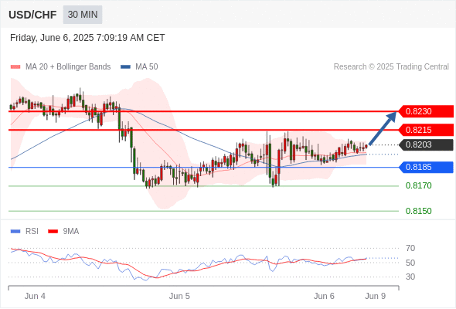Select the 0.8203 current price label

click(426, 144)
